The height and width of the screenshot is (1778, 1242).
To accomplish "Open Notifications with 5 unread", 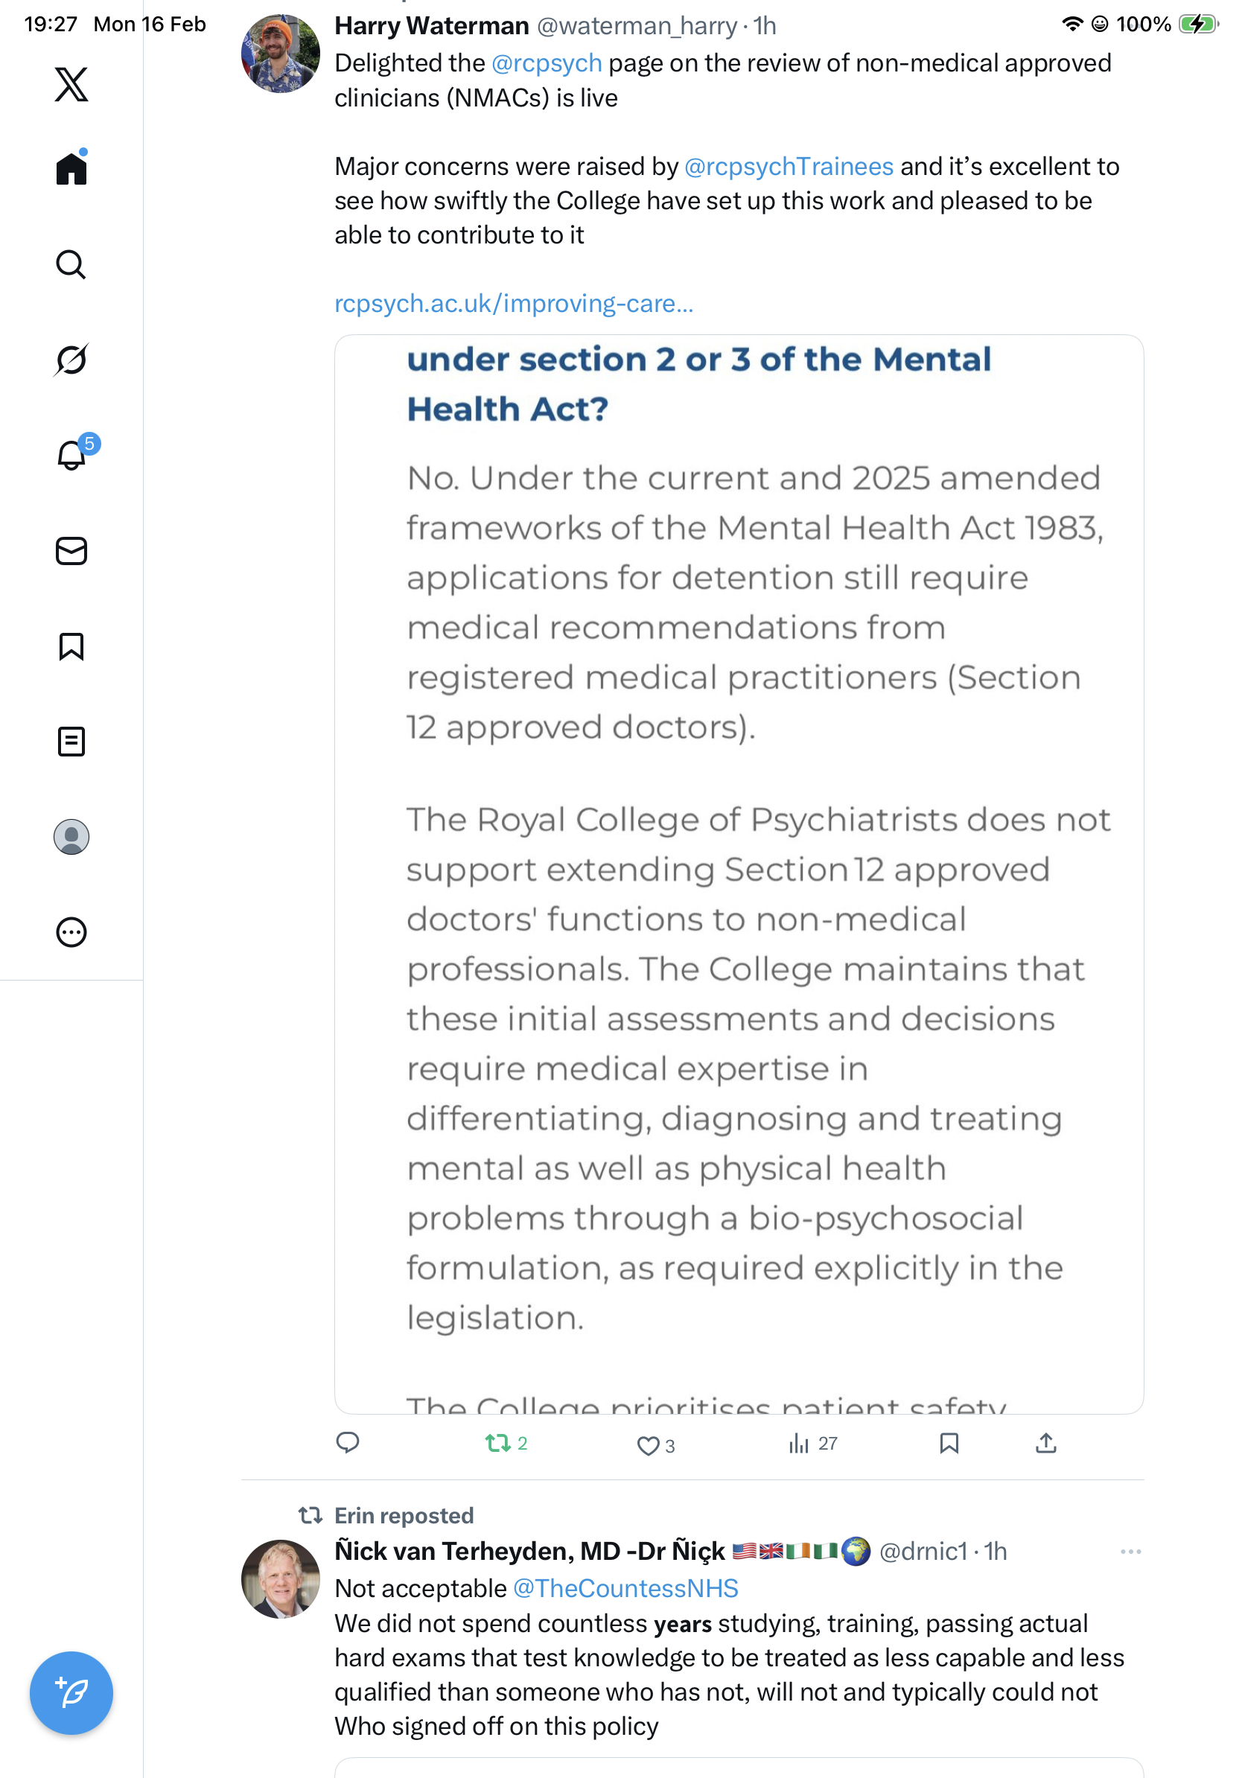I will [71, 456].
